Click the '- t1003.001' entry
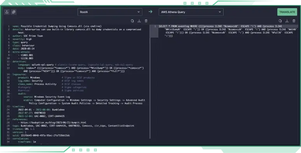This screenshot has width=301, height=153. 26,55
